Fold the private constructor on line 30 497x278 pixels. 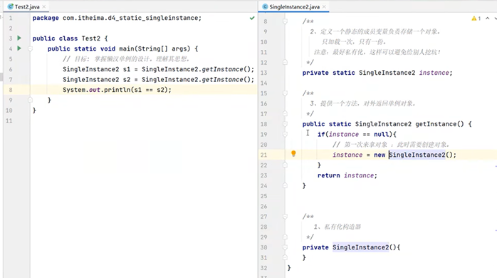(285, 247)
